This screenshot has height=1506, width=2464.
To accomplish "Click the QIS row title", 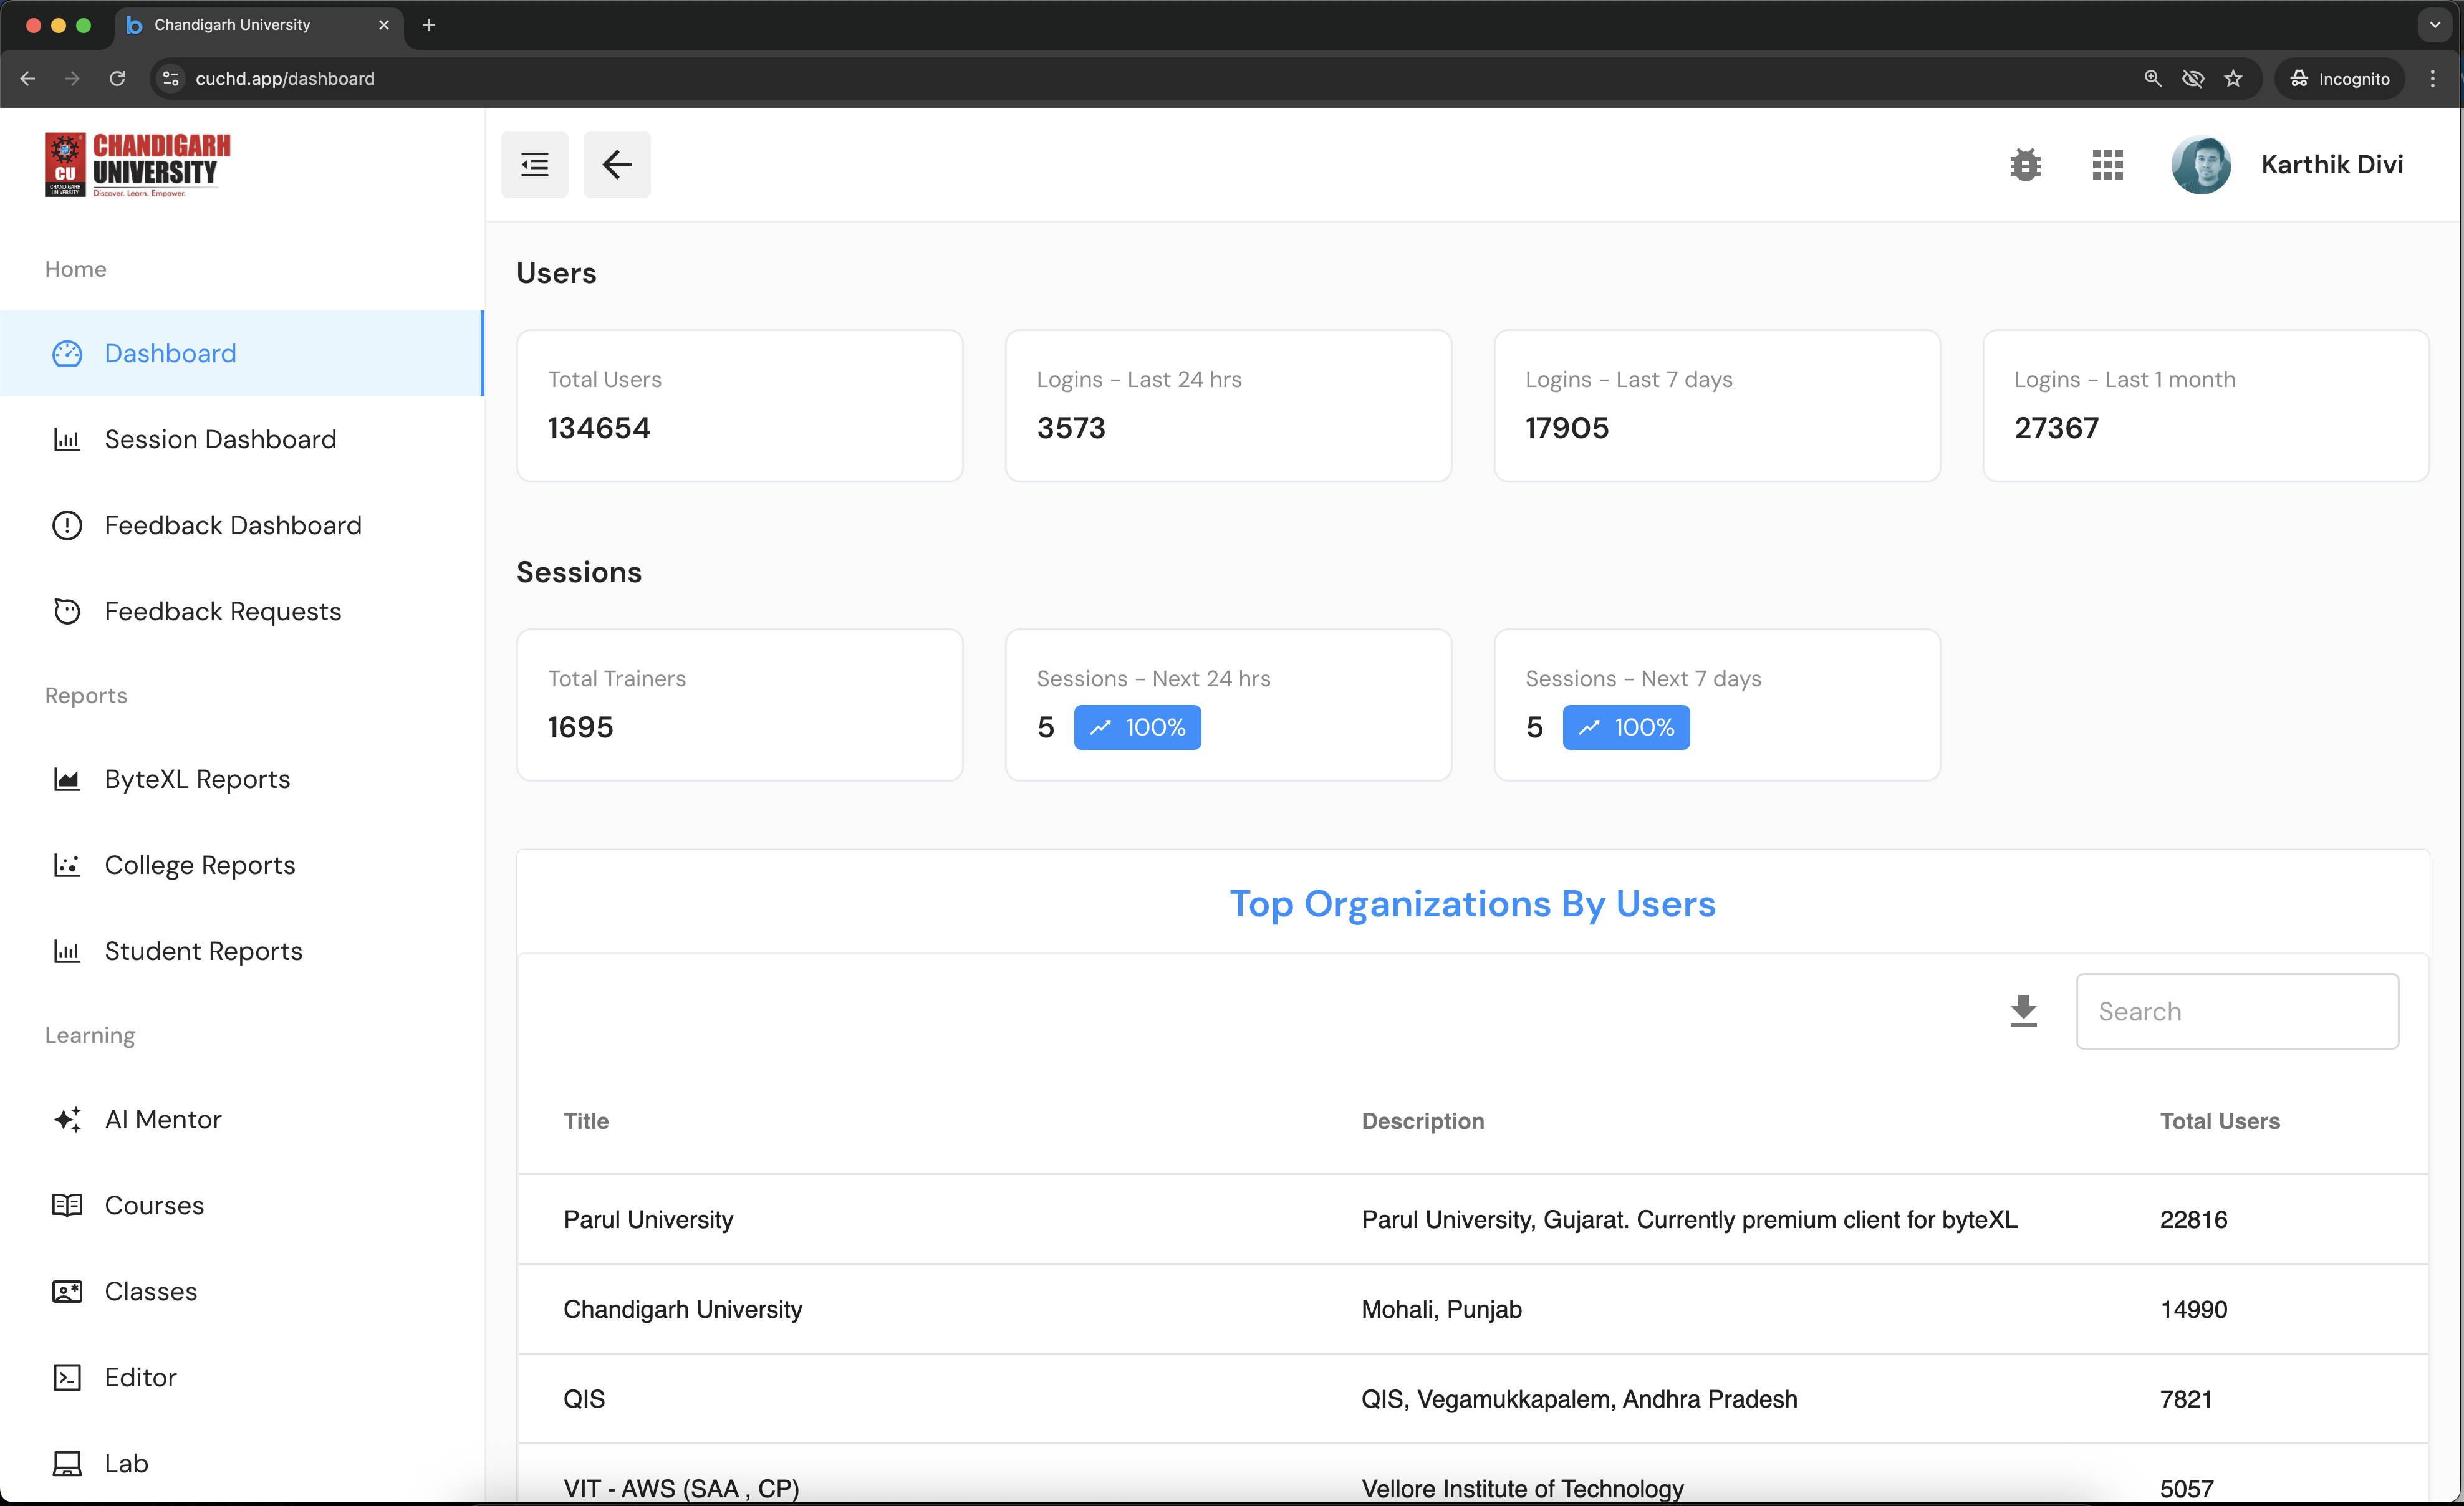I will (x=584, y=1399).
